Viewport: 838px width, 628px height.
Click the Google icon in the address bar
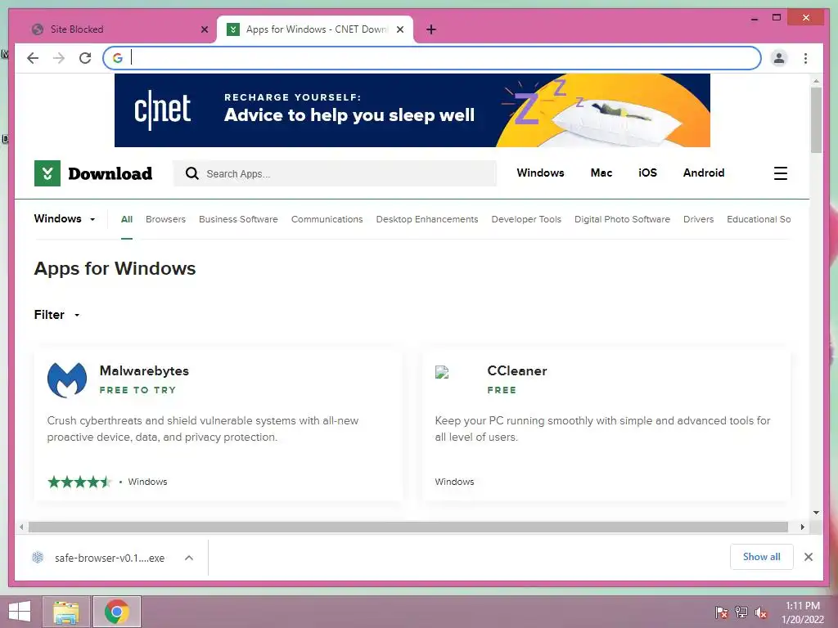pos(118,58)
